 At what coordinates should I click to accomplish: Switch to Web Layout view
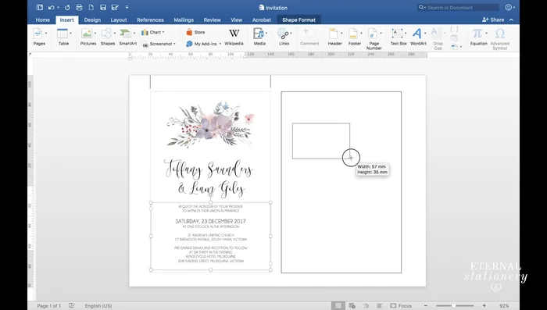click(352, 305)
